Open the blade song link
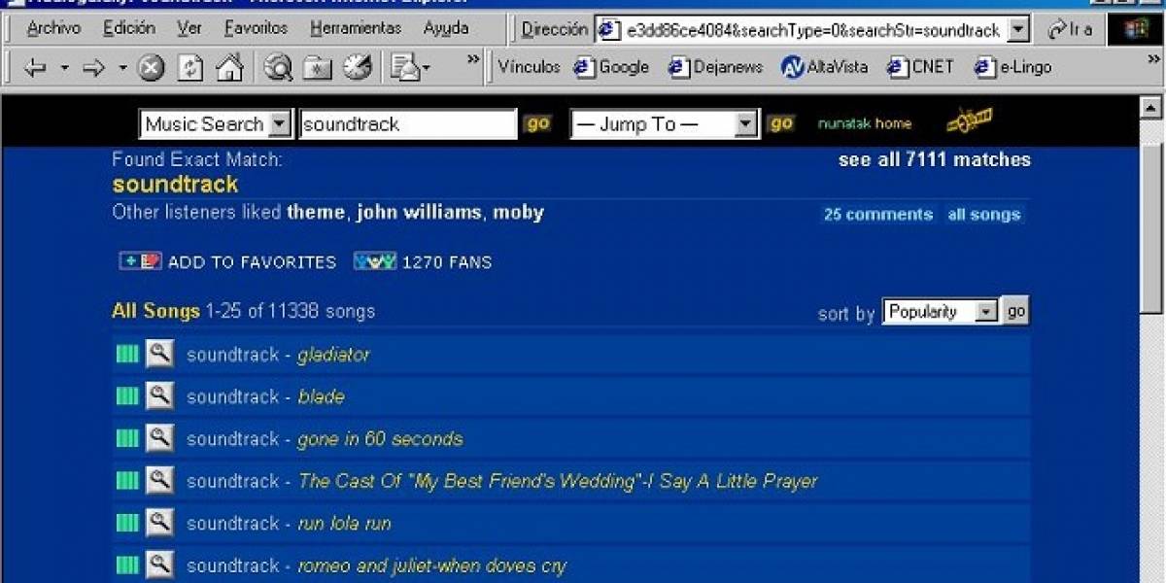Viewport: 1166px width, 583px height. pos(321,396)
